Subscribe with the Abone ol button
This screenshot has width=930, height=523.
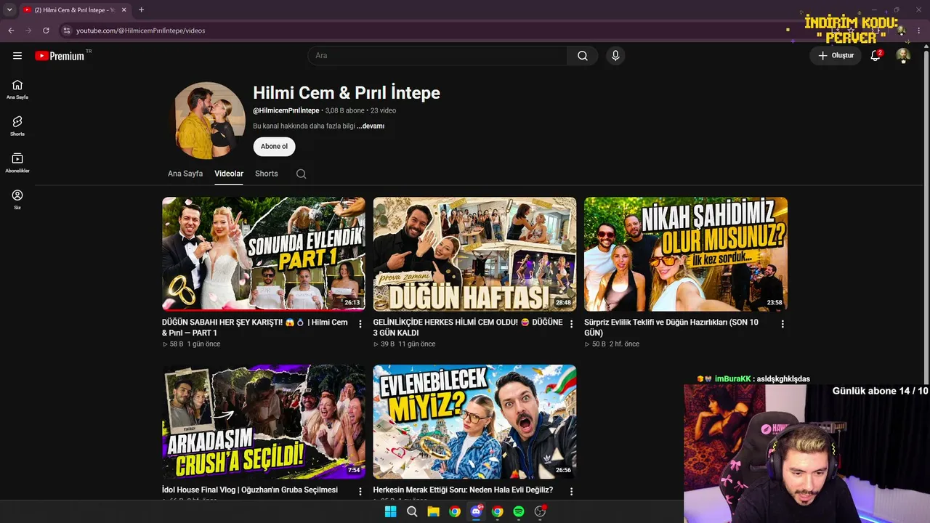point(274,146)
